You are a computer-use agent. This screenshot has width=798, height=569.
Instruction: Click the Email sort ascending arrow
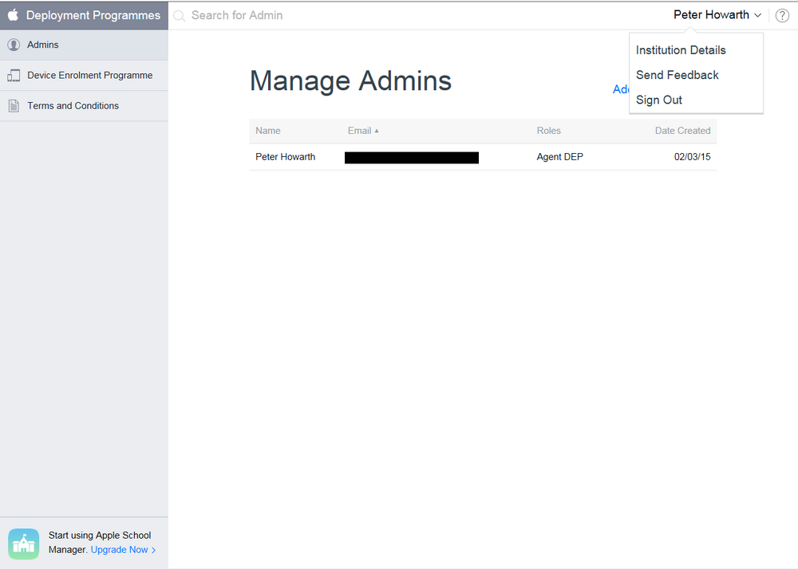[x=377, y=131]
